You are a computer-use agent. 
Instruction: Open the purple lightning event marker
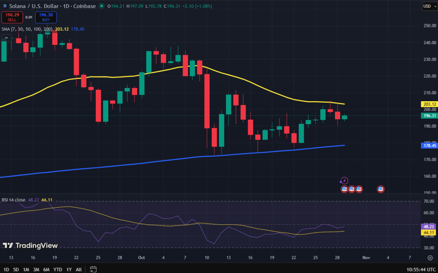345,181
